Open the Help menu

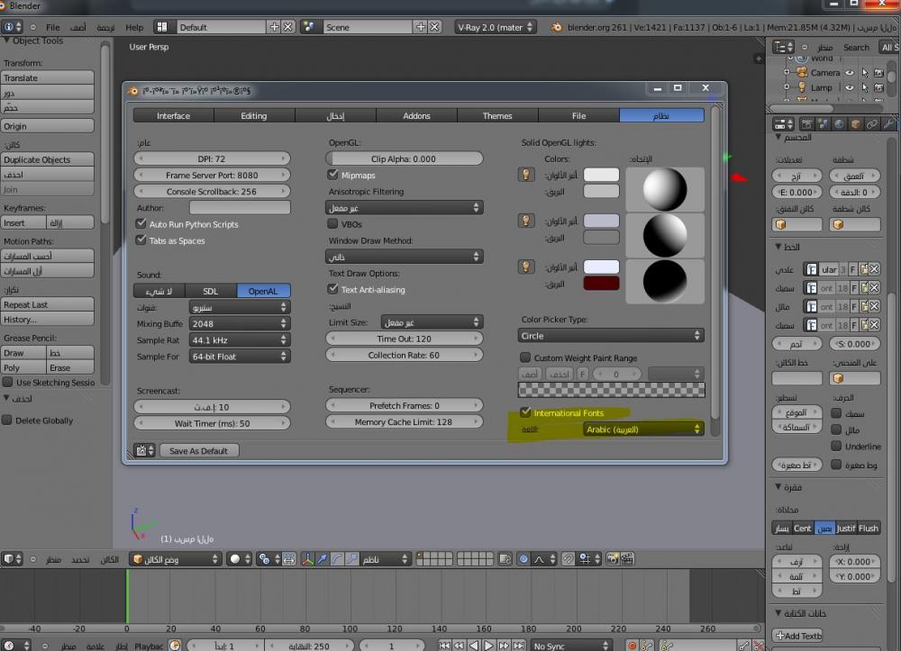pyautogui.click(x=134, y=27)
